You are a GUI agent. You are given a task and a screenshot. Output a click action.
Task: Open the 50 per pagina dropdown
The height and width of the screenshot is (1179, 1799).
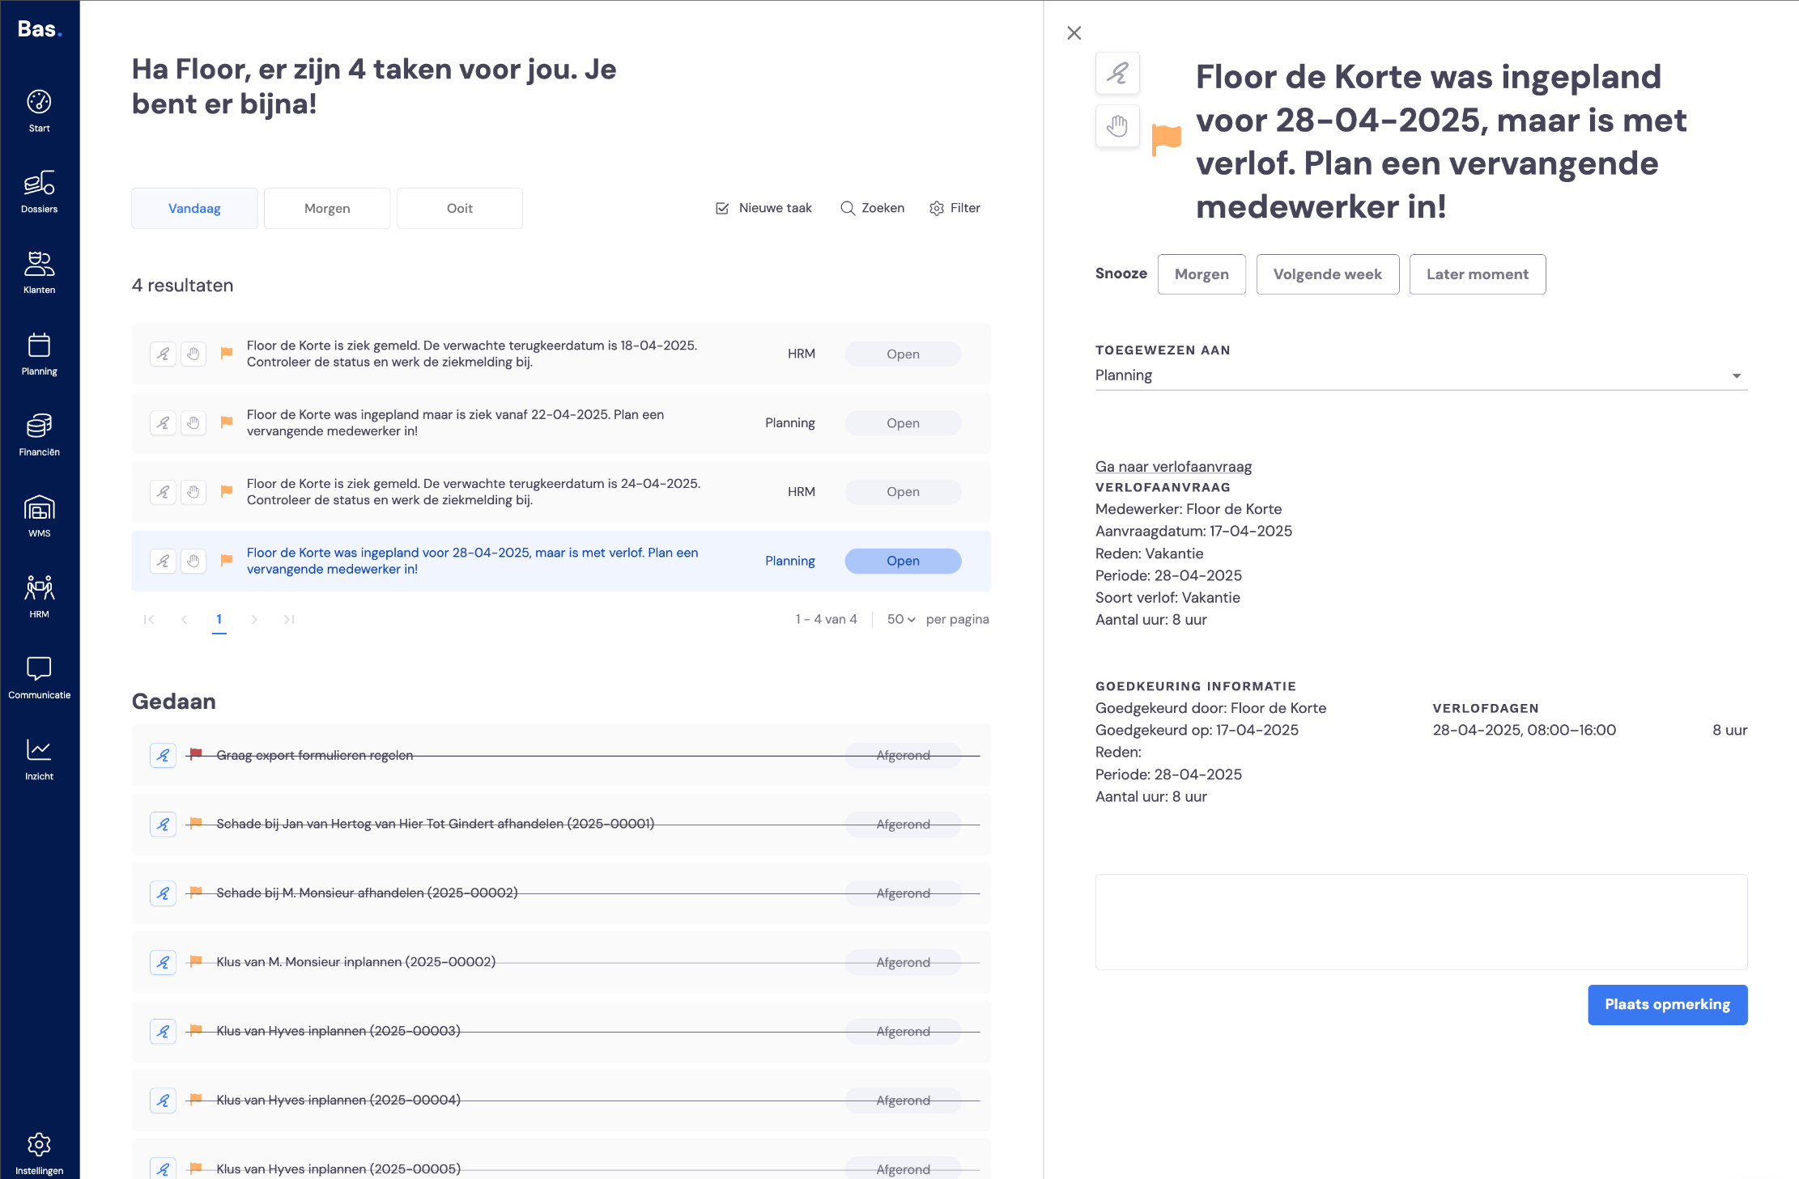[x=900, y=619]
